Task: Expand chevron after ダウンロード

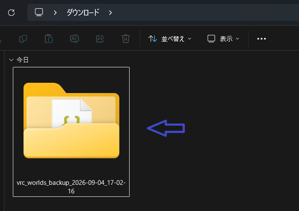Action: coord(110,12)
